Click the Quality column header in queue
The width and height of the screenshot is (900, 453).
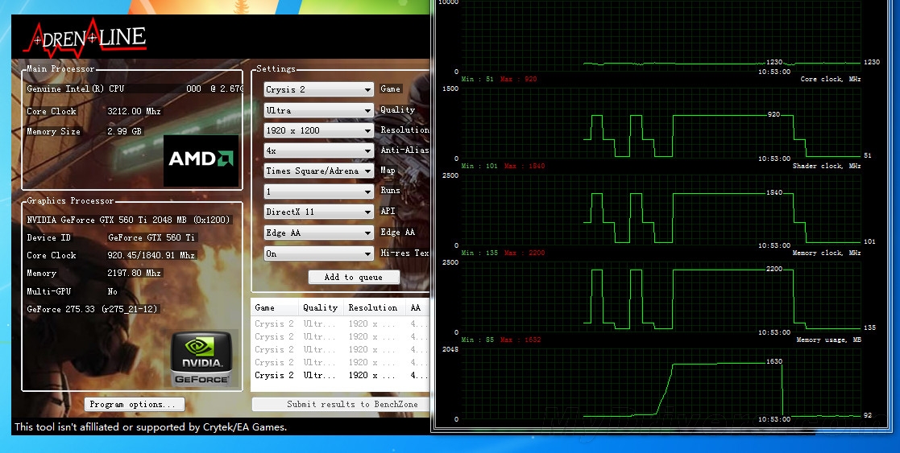click(321, 308)
